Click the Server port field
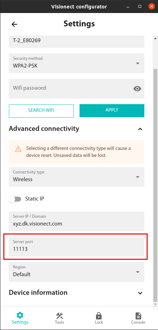The image size is (158, 330). click(76, 247)
